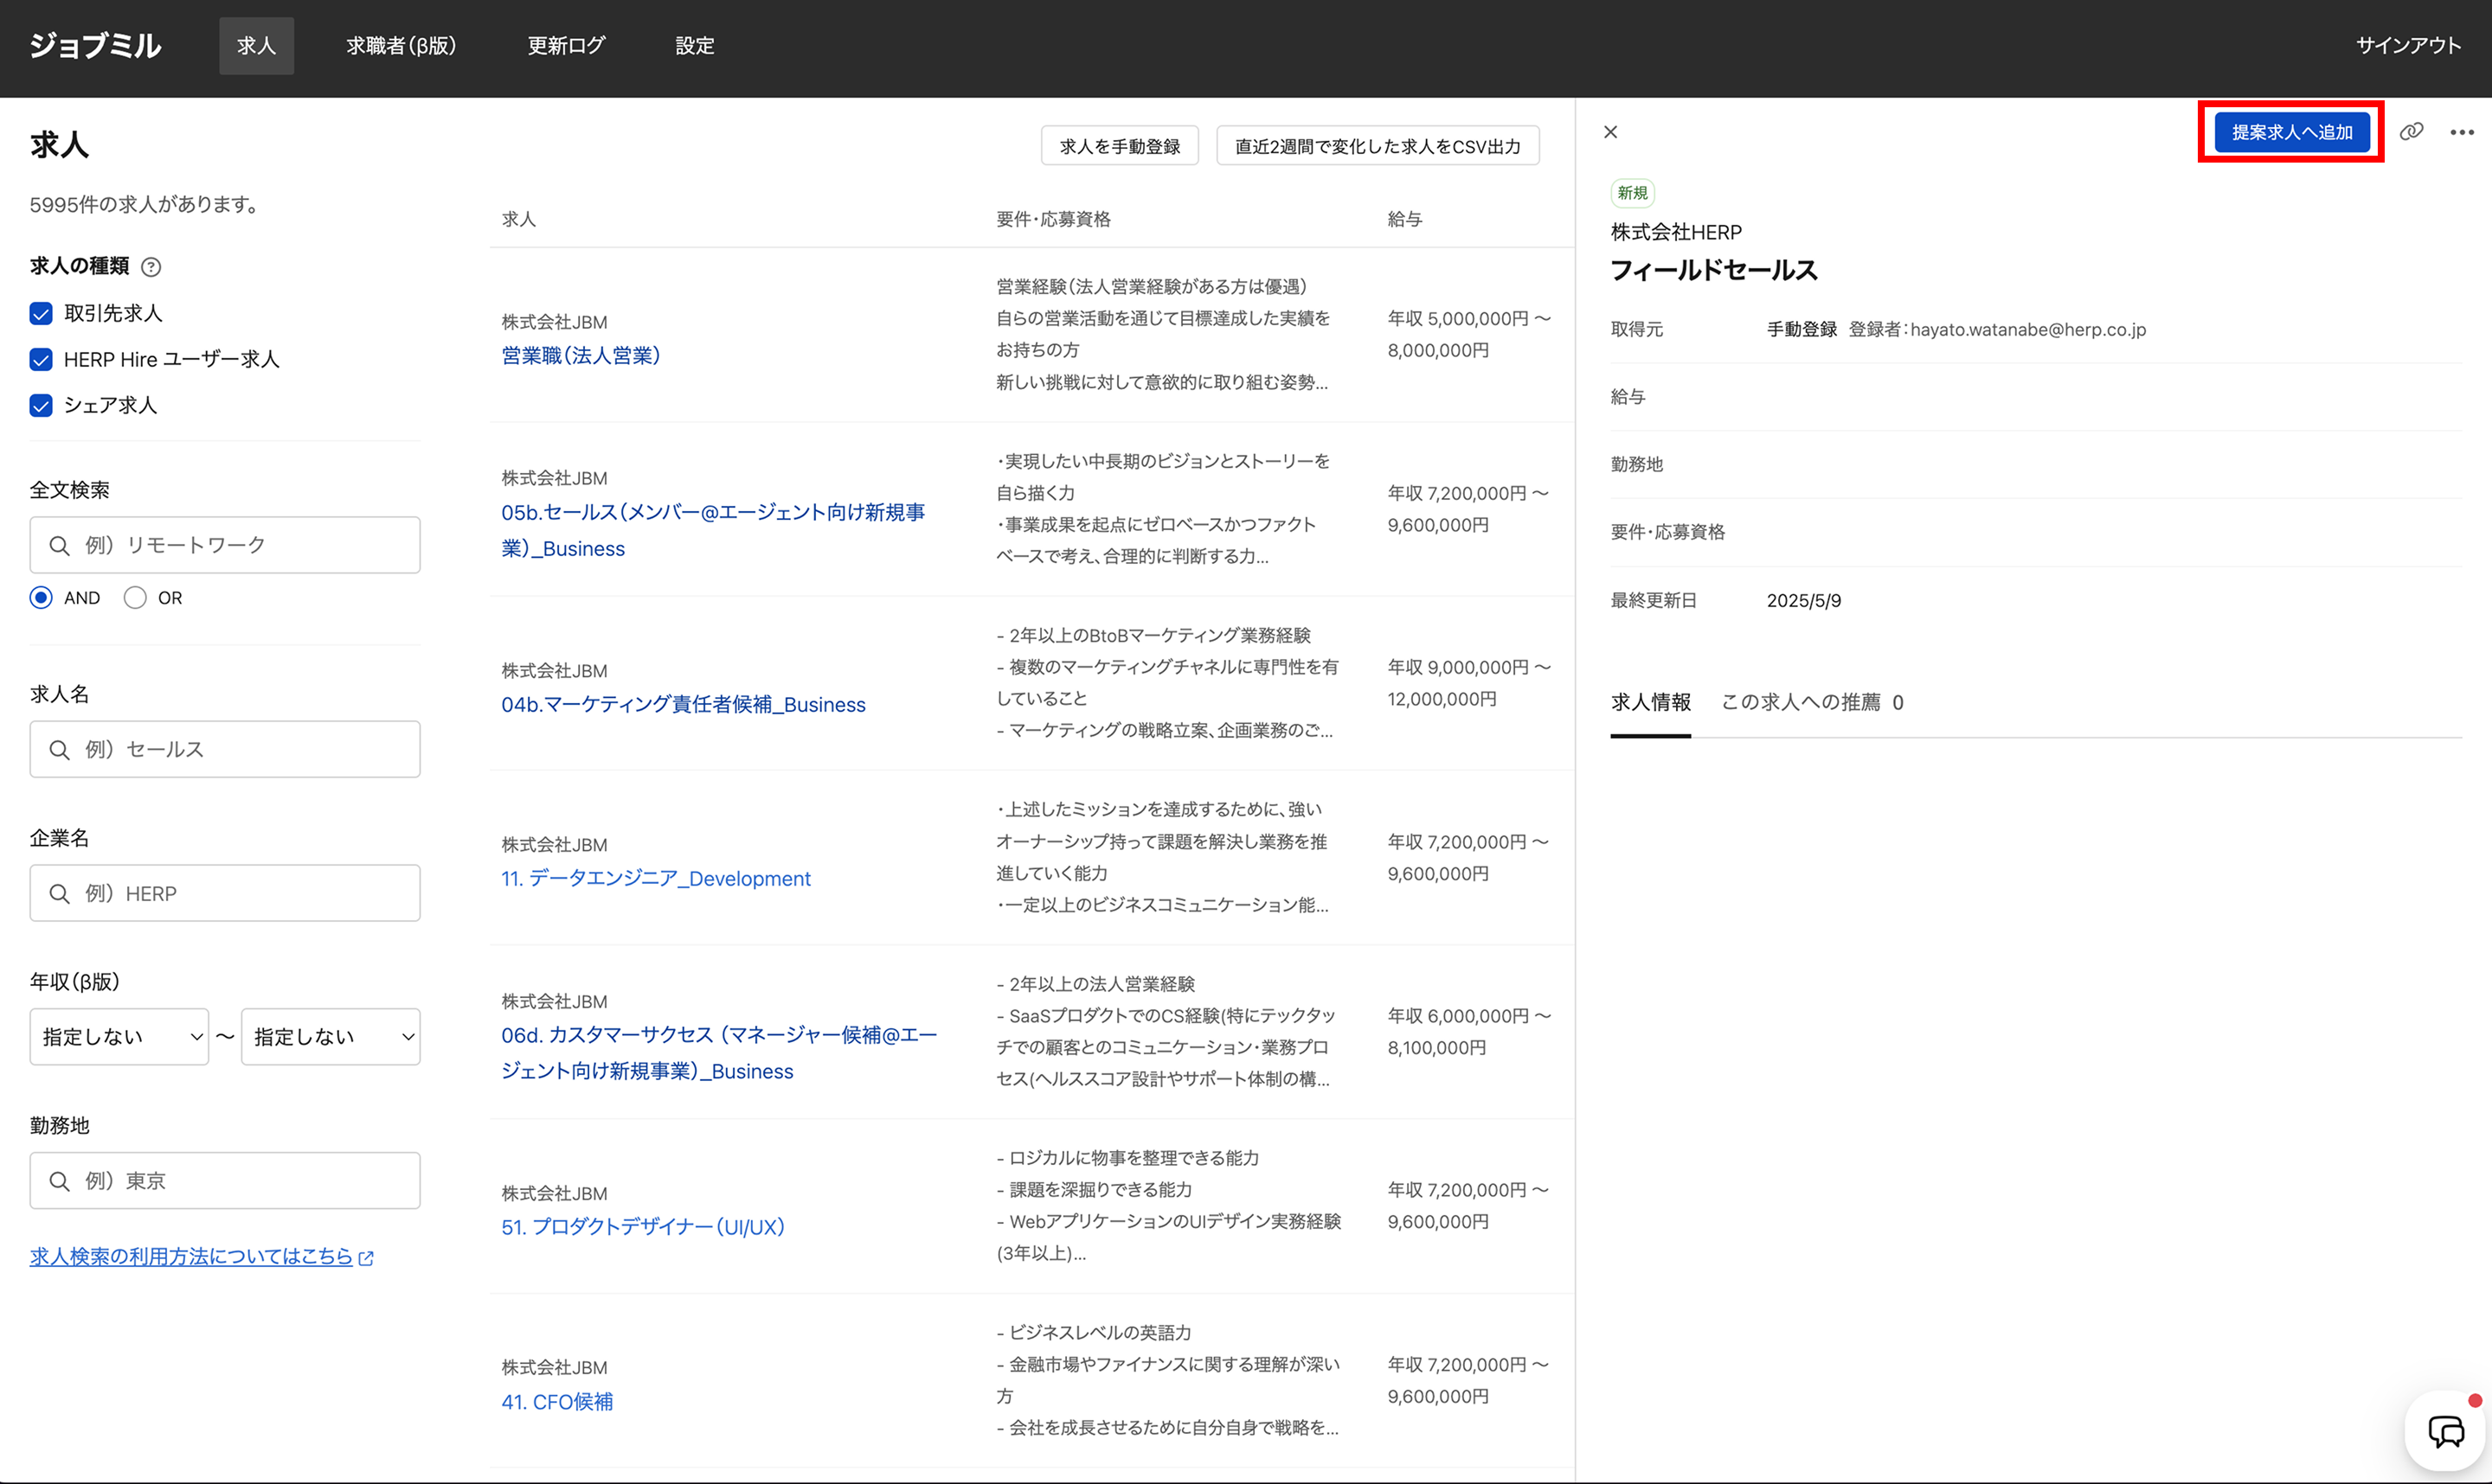Screen dimensions: 2492x1484
Task: Click 求人を手動登録 button
Action: tap(1120, 147)
